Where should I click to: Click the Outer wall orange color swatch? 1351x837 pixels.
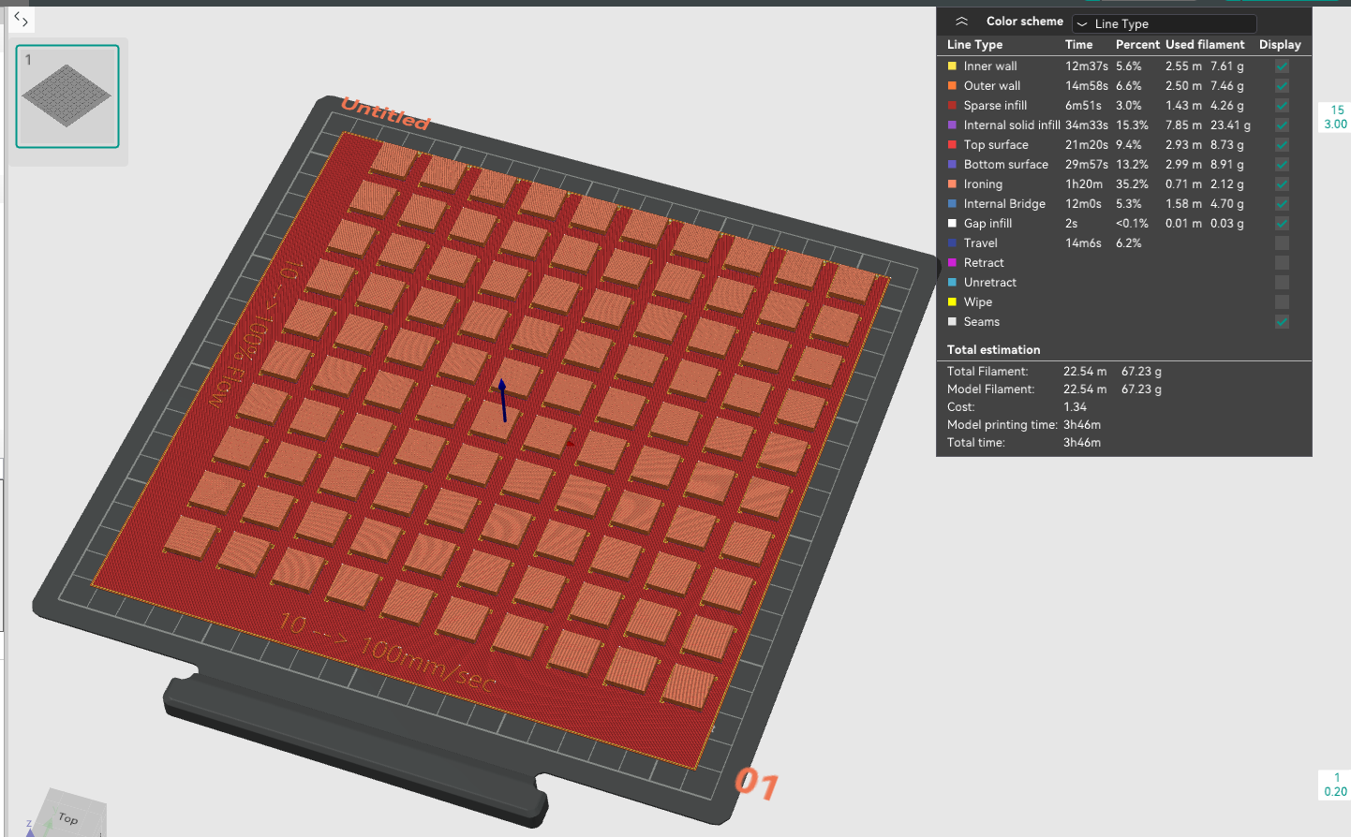(952, 86)
